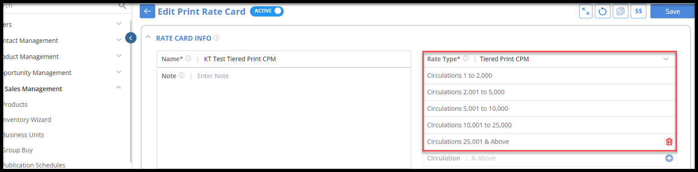698x172 pixels.
Task: Collapse the RATE CARD INFO section
Action: [x=148, y=38]
